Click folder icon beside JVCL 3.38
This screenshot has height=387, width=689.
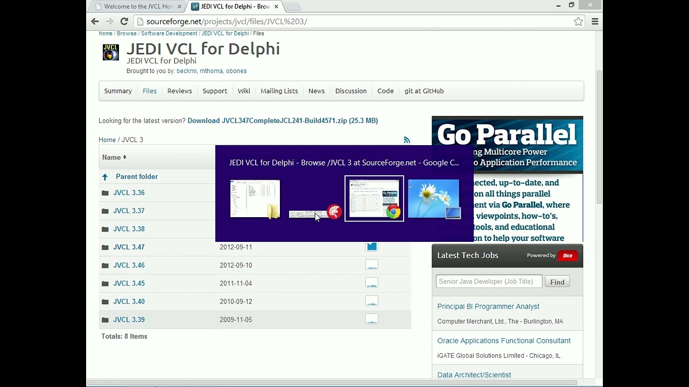(x=105, y=229)
